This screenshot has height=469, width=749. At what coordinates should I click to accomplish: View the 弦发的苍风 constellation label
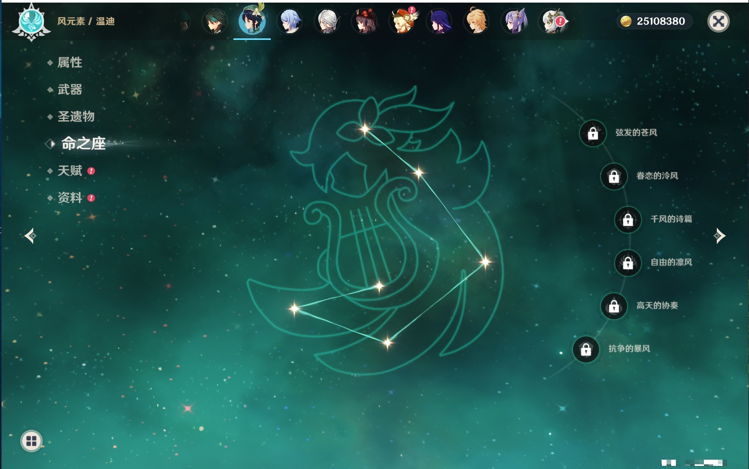pos(636,133)
